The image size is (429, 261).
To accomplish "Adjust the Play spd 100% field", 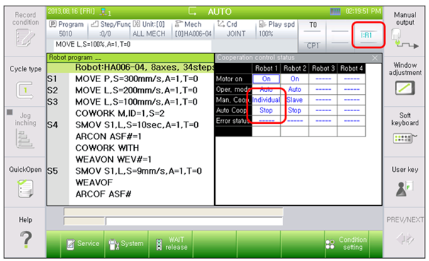I will coord(277,29).
